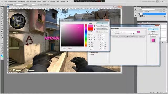Click Новый стиль button
Image resolution: width=168 pixels, height=94 pixels.
153,34
